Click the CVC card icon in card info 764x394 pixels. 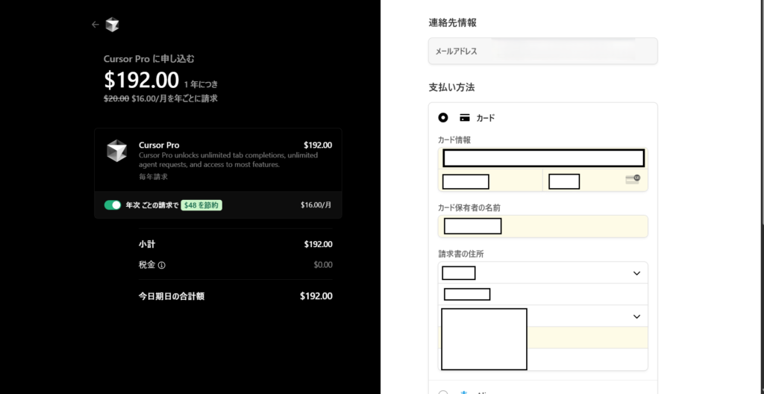coord(632,180)
